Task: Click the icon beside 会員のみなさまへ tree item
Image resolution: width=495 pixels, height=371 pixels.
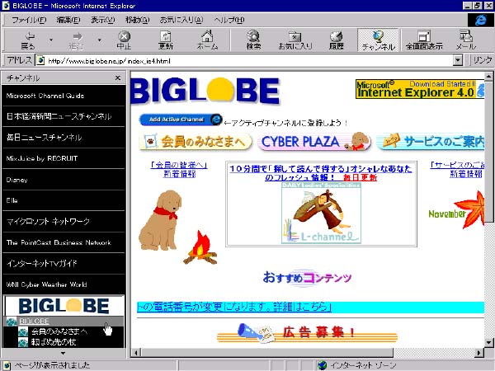Action: click(x=23, y=332)
